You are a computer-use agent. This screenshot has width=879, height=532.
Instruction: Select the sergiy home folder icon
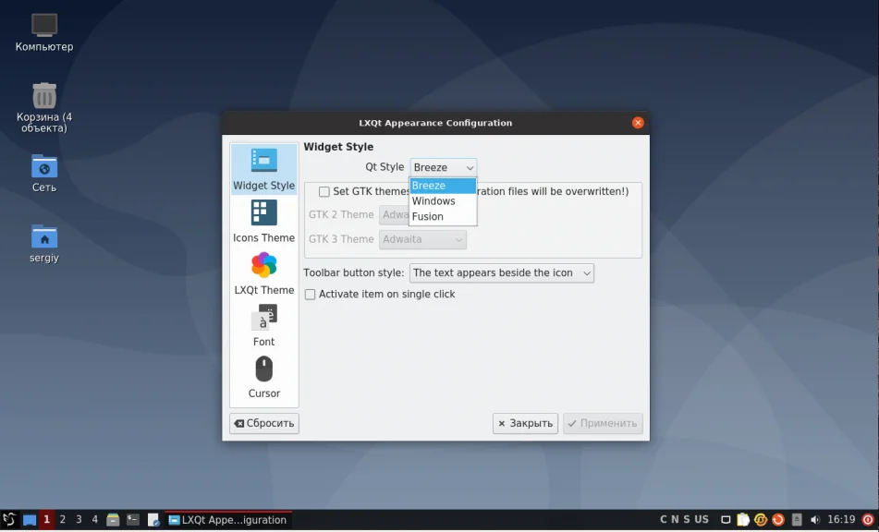coord(44,244)
